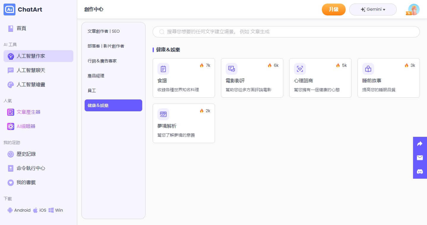
Task: Click the 人工智慧聊天 chat bubble icon
Action: pyautogui.click(x=11, y=70)
